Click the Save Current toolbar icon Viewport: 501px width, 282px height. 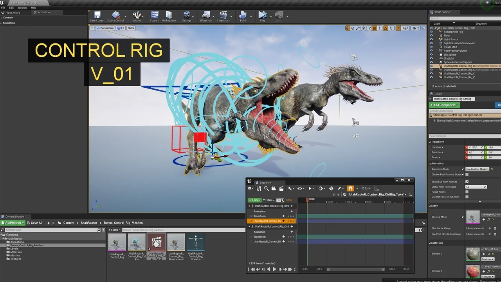coord(97,16)
